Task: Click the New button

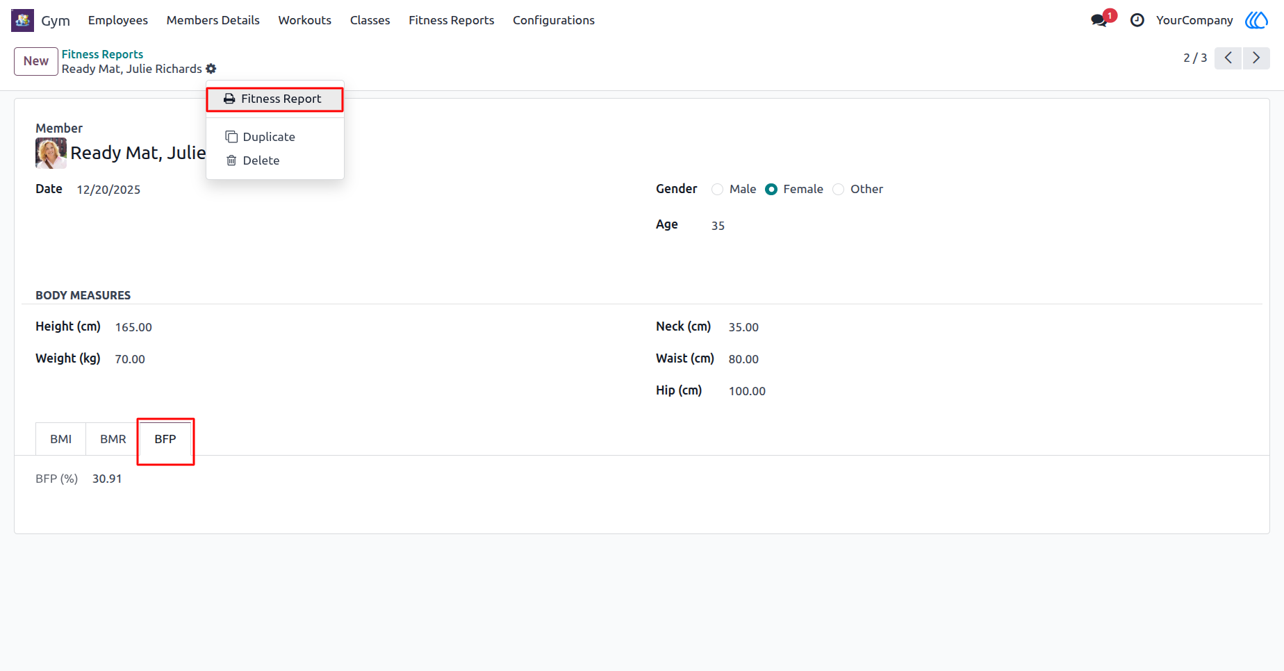Action: click(x=36, y=61)
